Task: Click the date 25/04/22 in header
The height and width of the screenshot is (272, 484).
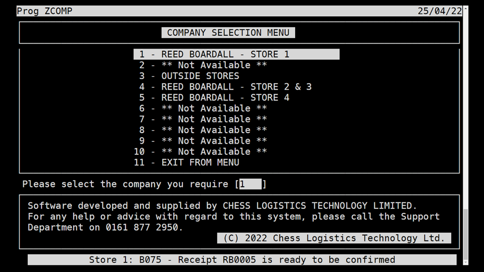Action: (439, 11)
